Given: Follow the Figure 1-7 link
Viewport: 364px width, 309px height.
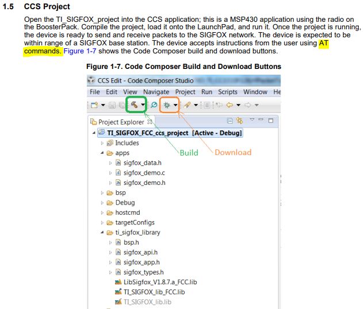Looking at the screenshot, I should (x=80, y=51).
